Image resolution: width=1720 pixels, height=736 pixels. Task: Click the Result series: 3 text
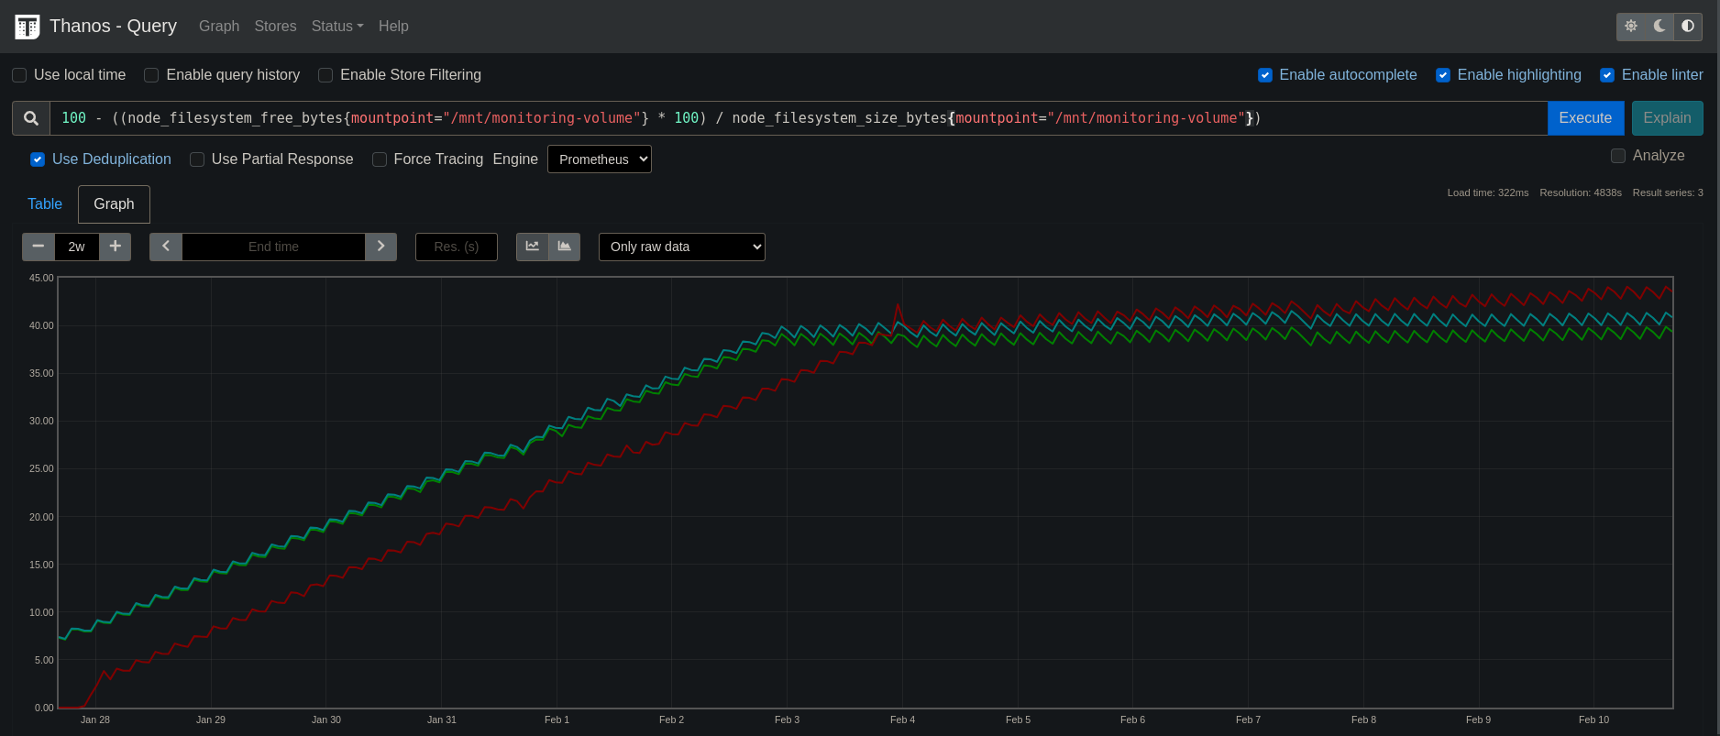(1668, 192)
